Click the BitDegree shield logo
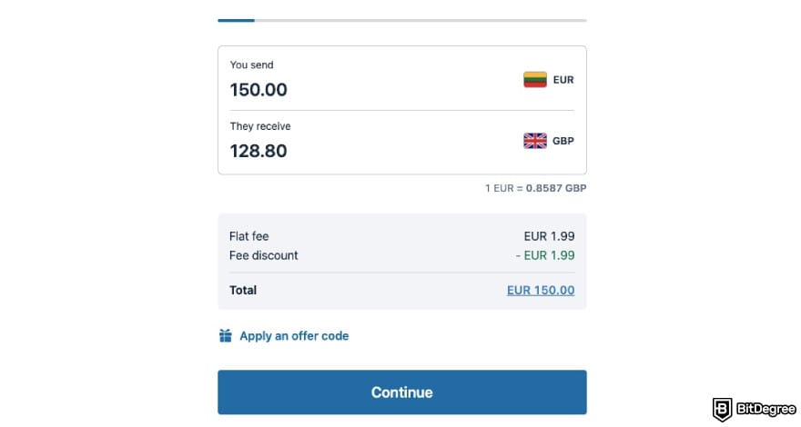The image size is (801, 427). click(724, 409)
